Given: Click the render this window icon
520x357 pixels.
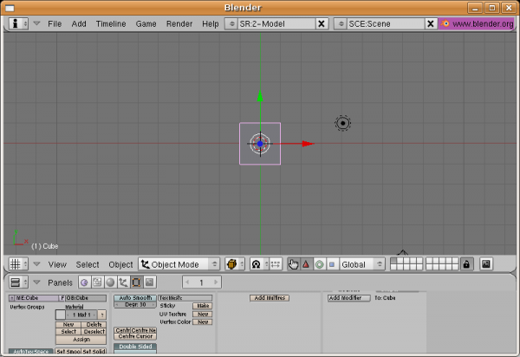Looking at the screenshot, I should (486, 264).
